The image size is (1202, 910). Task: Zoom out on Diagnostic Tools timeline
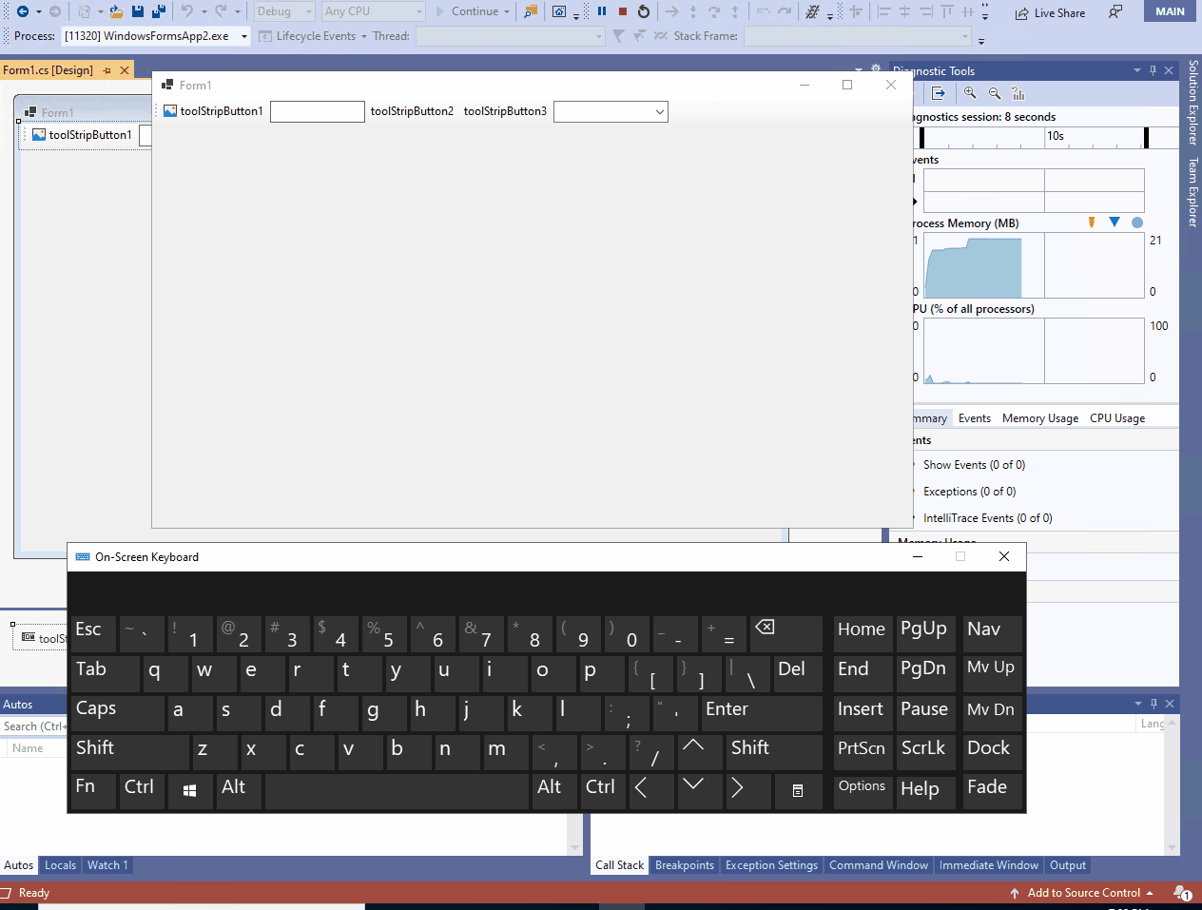pyautogui.click(x=995, y=93)
